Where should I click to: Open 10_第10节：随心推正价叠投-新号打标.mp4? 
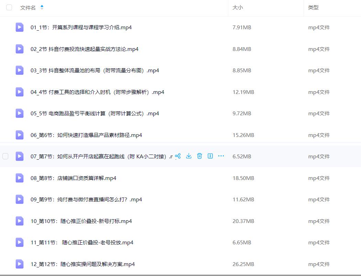point(81,221)
